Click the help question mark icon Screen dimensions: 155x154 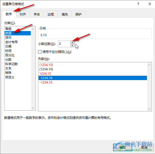(138, 4)
